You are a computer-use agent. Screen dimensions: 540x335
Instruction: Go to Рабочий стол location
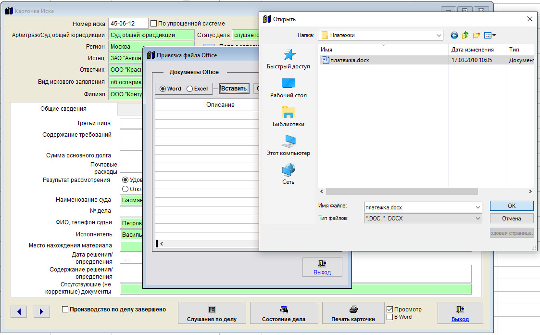point(288,88)
